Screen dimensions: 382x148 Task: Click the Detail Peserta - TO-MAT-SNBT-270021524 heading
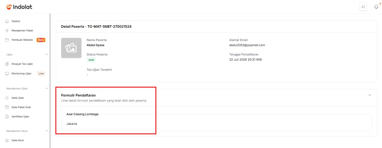[96, 27]
